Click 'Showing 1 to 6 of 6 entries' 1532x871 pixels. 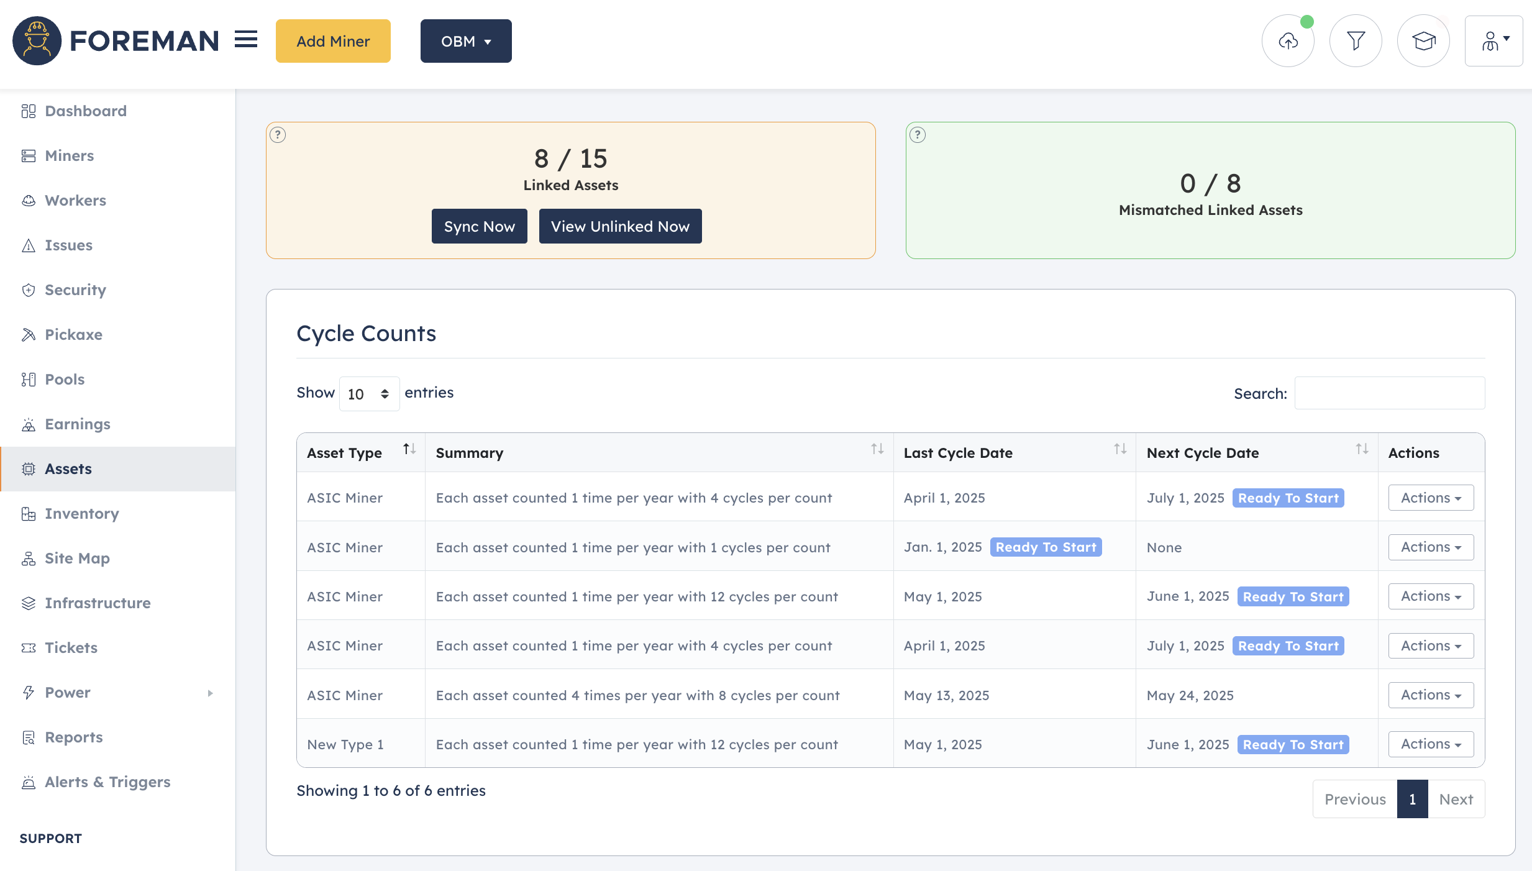(x=391, y=790)
